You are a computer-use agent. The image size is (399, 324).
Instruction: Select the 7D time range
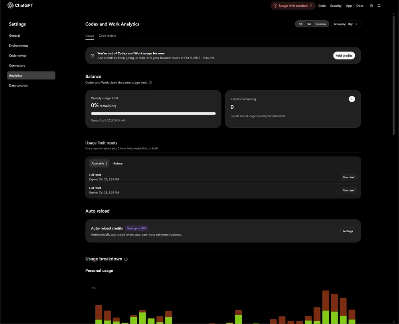(x=300, y=24)
